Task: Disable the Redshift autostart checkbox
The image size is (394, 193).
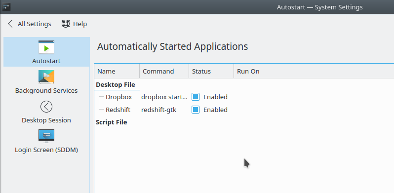Action: [x=196, y=110]
